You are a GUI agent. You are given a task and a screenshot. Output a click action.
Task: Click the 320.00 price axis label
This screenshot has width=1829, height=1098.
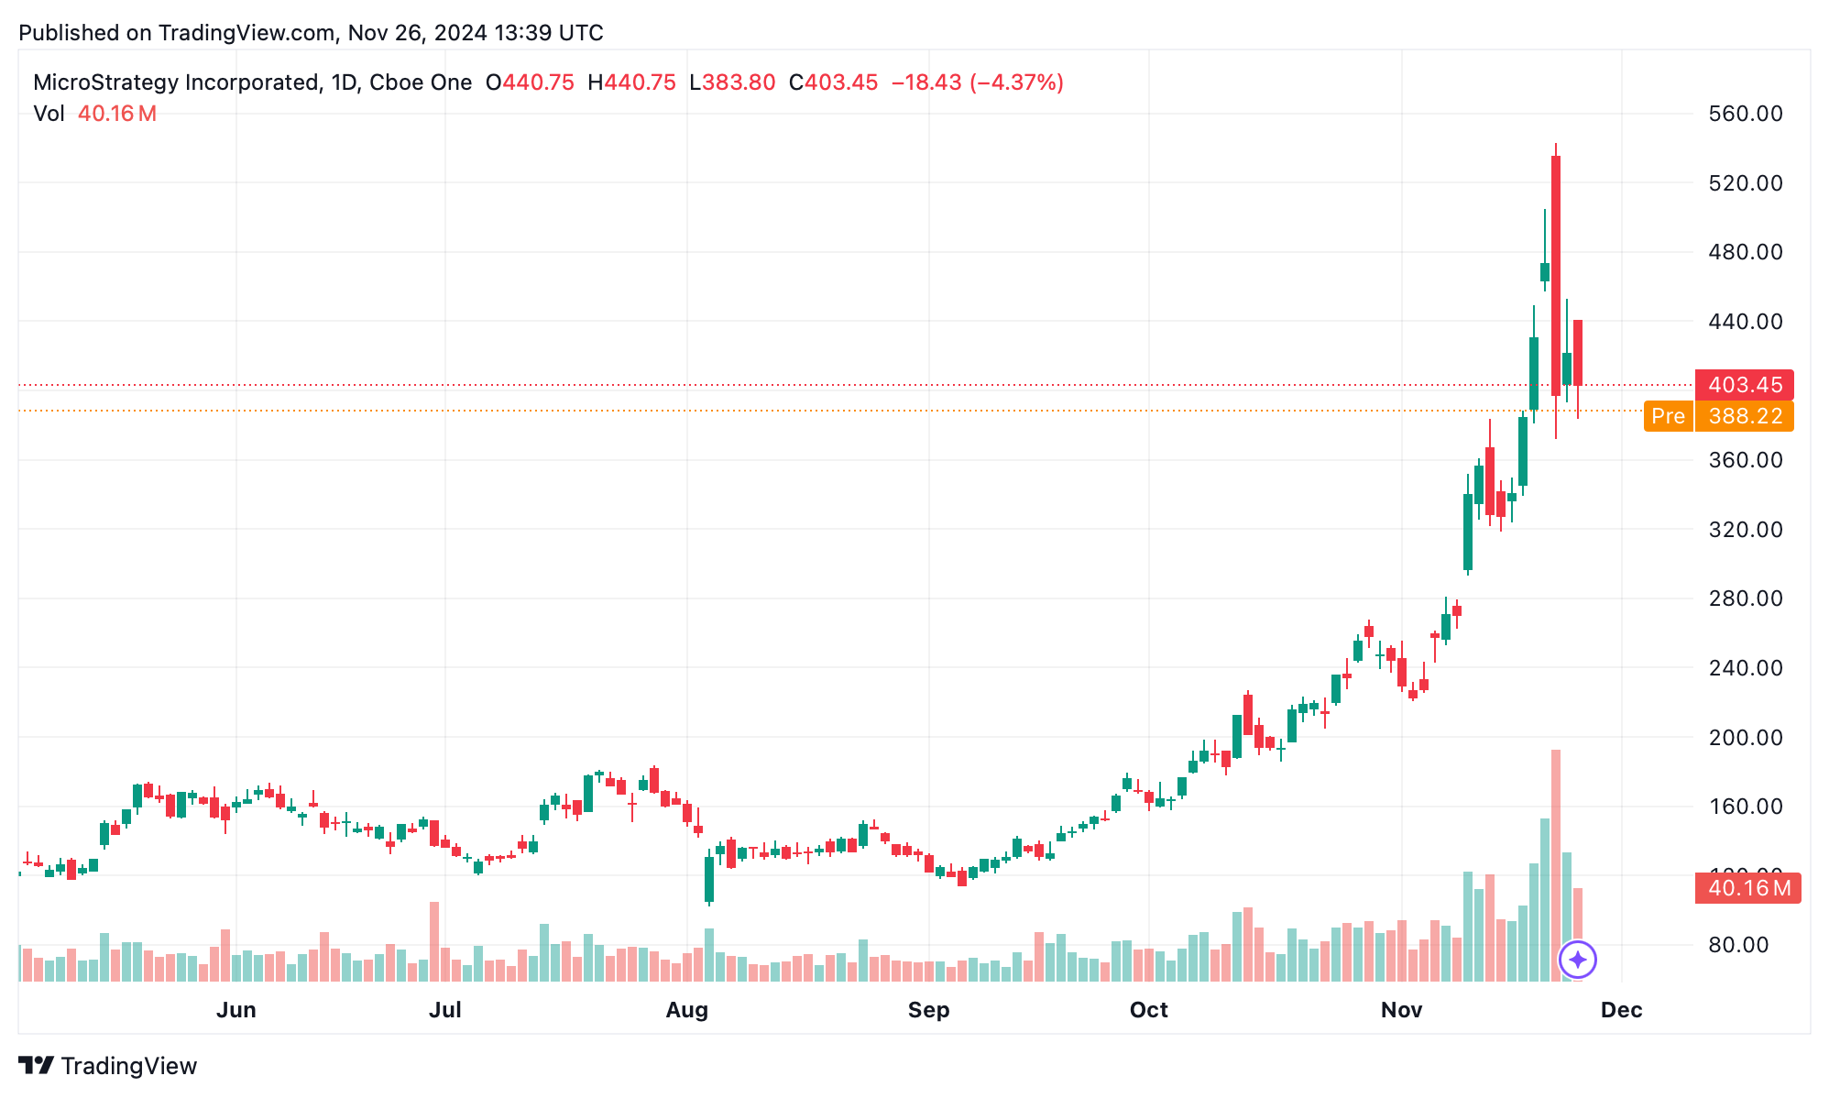(1746, 530)
